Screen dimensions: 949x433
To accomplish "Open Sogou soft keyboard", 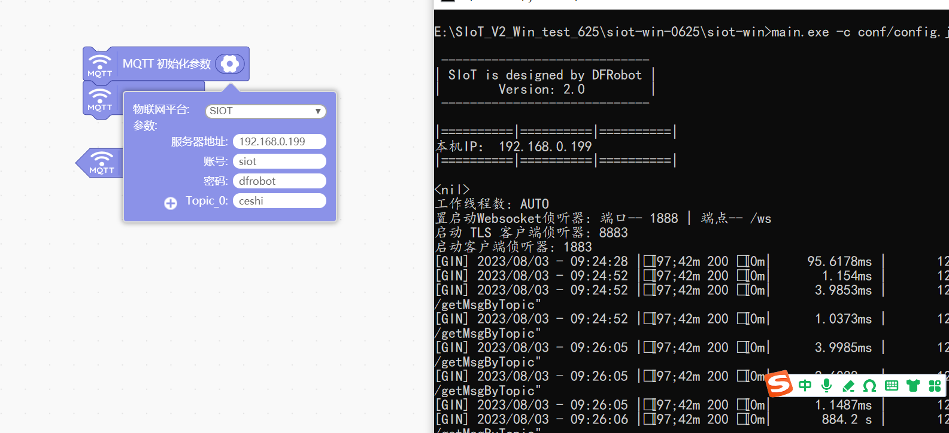I will (892, 386).
